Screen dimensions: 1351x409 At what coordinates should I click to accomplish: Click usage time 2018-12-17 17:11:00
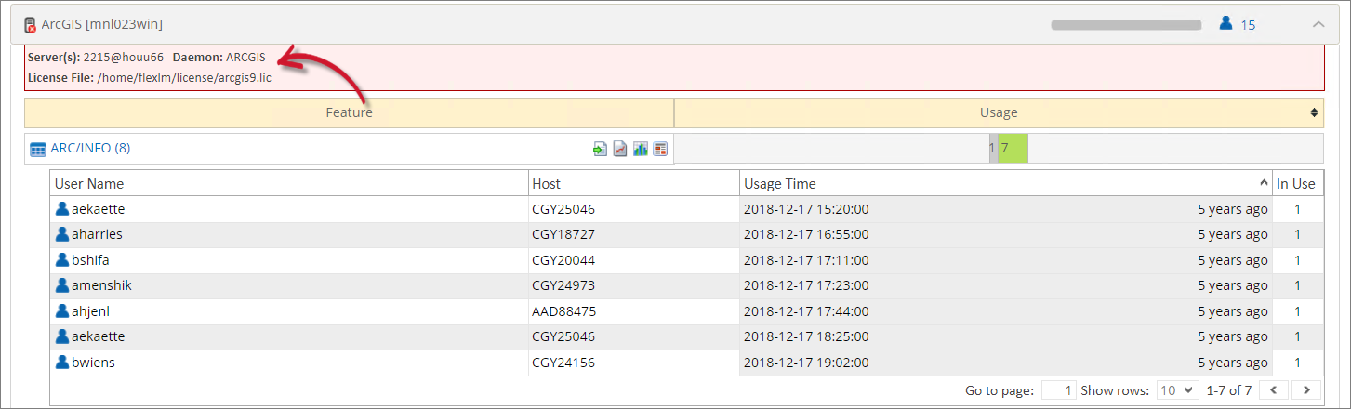(806, 260)
